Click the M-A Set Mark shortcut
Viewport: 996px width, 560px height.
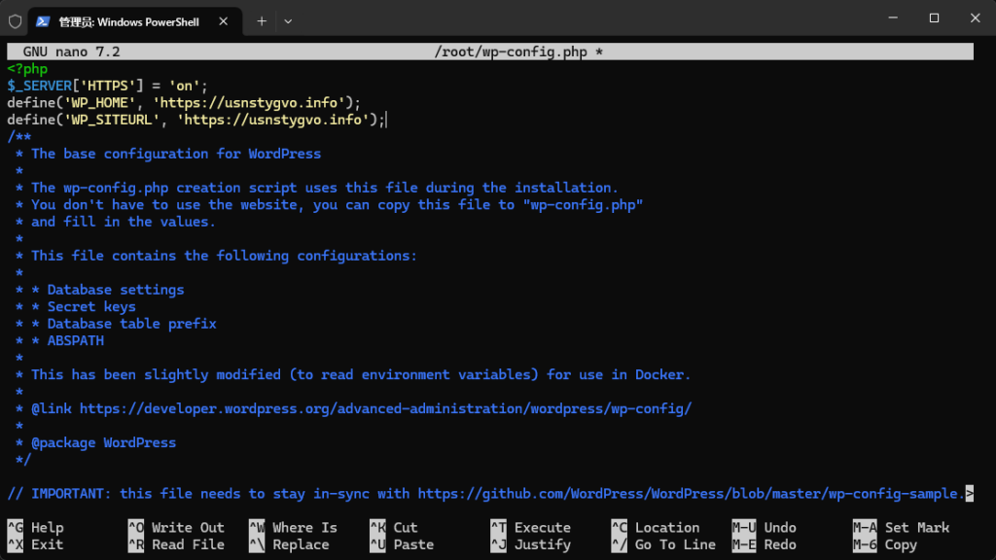point(901,527)
